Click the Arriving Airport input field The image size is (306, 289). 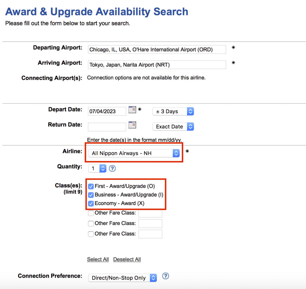coord(157,65)
